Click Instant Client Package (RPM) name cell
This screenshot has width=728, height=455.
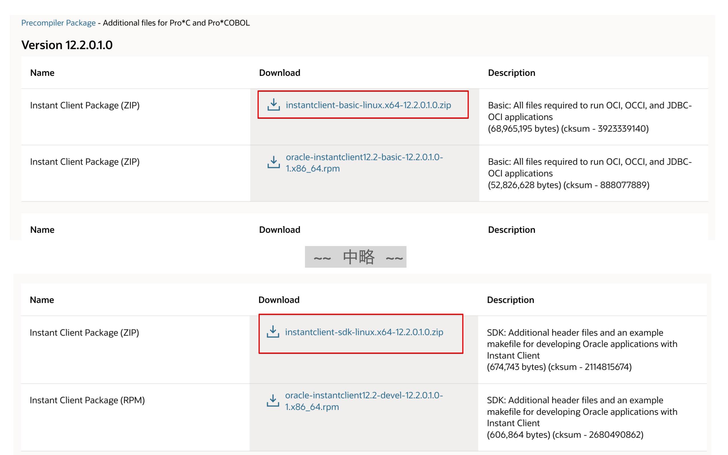(87, 400)
